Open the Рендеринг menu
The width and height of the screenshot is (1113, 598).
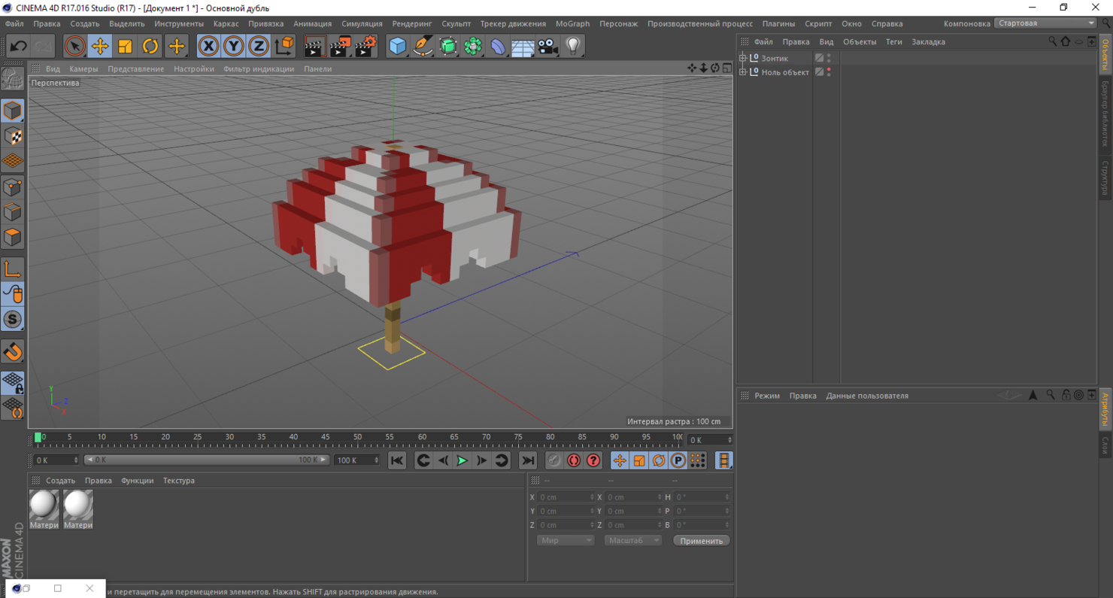[x=411, y=23]
